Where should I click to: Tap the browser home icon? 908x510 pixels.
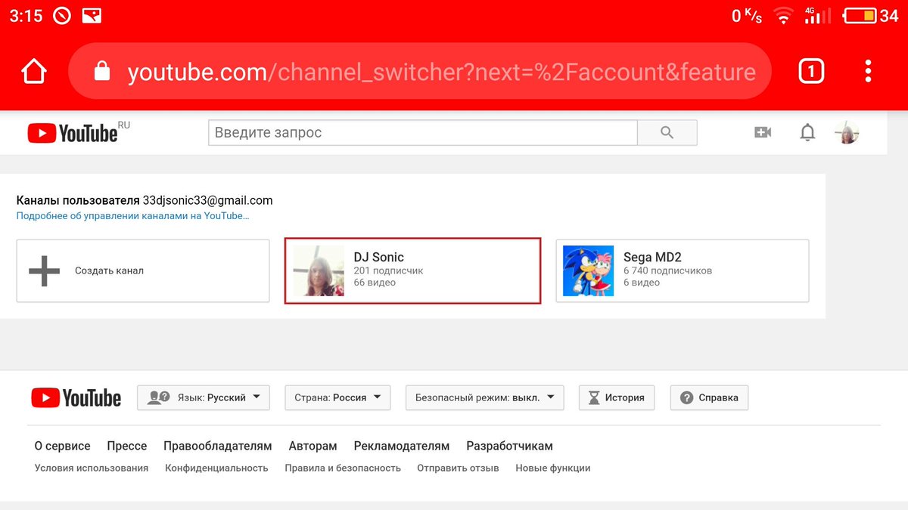click(x=34, y=72)
